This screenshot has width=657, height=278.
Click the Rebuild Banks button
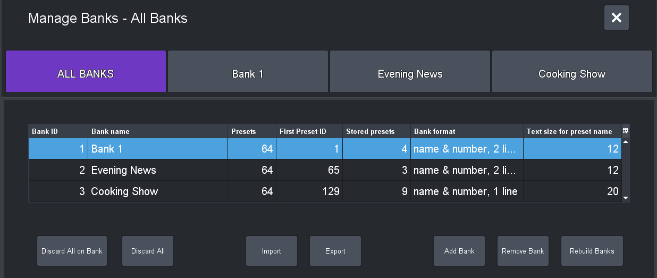click(592, 251)
